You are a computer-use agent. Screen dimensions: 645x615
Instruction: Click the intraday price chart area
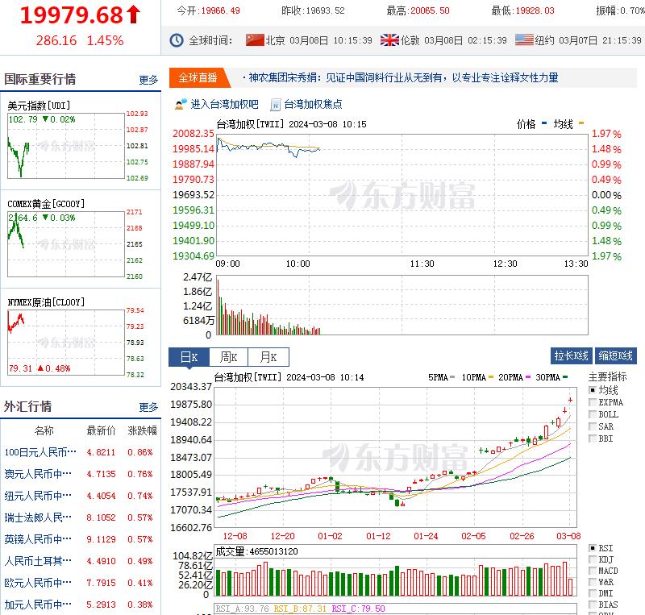click(x=402, y=194)
